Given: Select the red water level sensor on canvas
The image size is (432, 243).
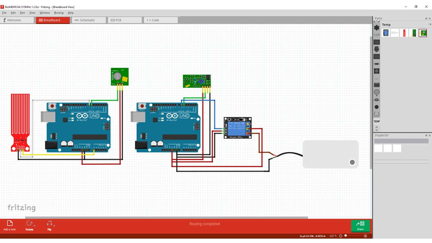Looking at the screenshot, I should 20,123.
